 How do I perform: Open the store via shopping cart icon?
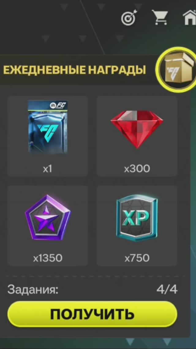tap(160, 17)
